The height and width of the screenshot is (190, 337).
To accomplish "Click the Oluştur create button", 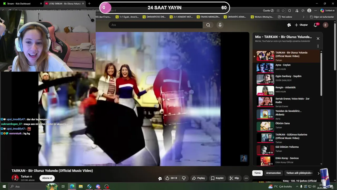I will click(301, 25).
